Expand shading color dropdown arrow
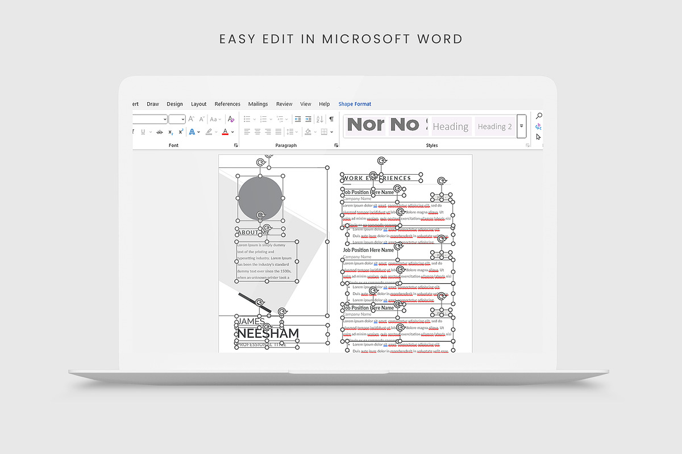The height and width of the screenshot is (454, 682). click(315, 132)
